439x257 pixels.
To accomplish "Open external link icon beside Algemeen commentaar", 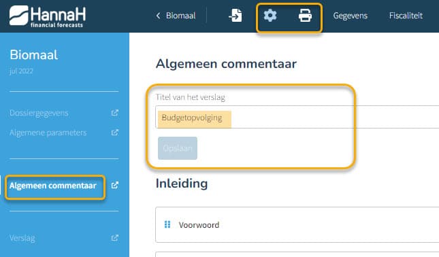I will [115, 185].
